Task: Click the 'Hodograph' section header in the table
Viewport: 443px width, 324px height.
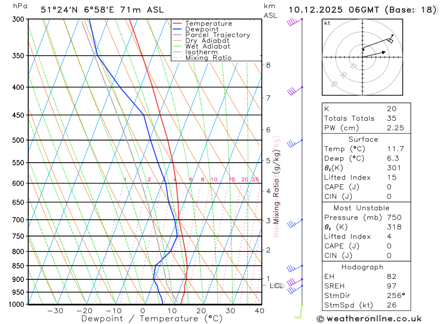Action: point(362,267)
